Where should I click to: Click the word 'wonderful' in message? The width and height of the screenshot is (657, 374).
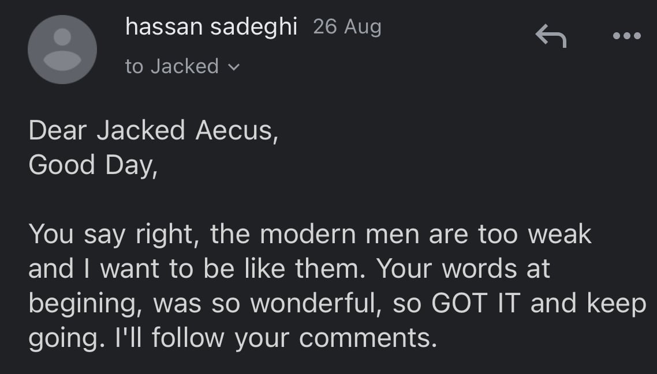point(315,303)
